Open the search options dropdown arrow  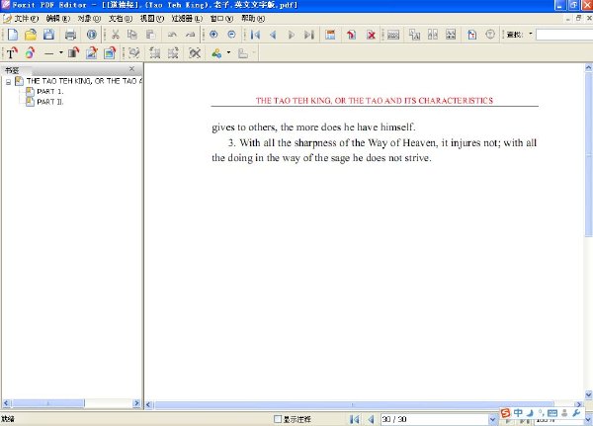click(x=530, y=34)
